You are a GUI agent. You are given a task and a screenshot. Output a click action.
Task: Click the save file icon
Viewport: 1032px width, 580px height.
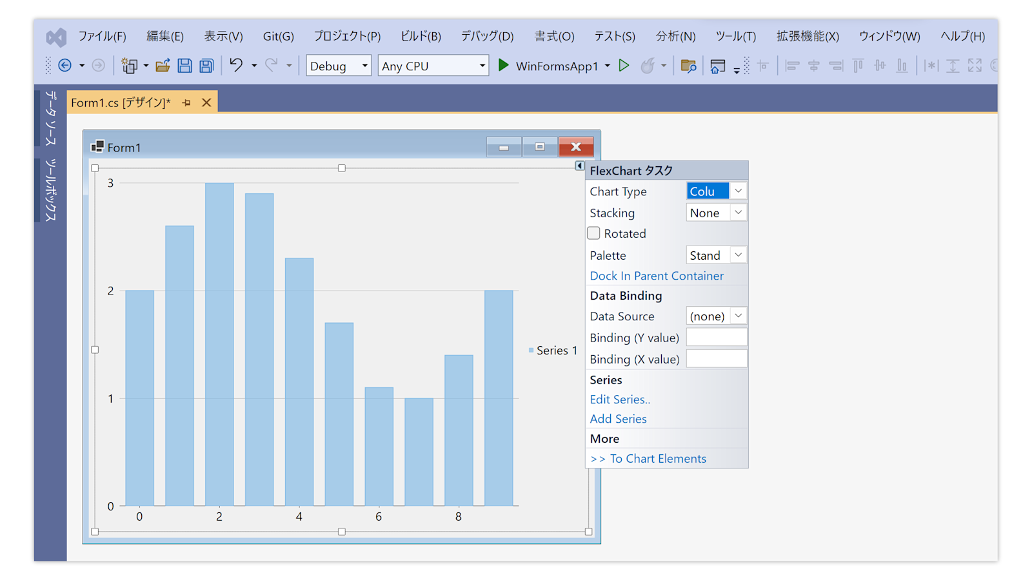point(184,66)
